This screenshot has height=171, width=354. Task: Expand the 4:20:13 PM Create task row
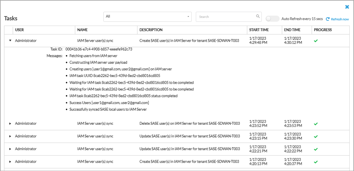click(10, 161)
